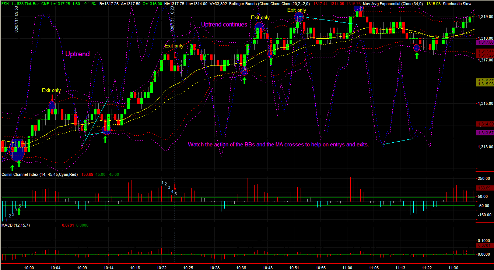Viewport: 494px width, 270px height.
Task: Click the 0.11% percent change value
Action: pos(91,4)
